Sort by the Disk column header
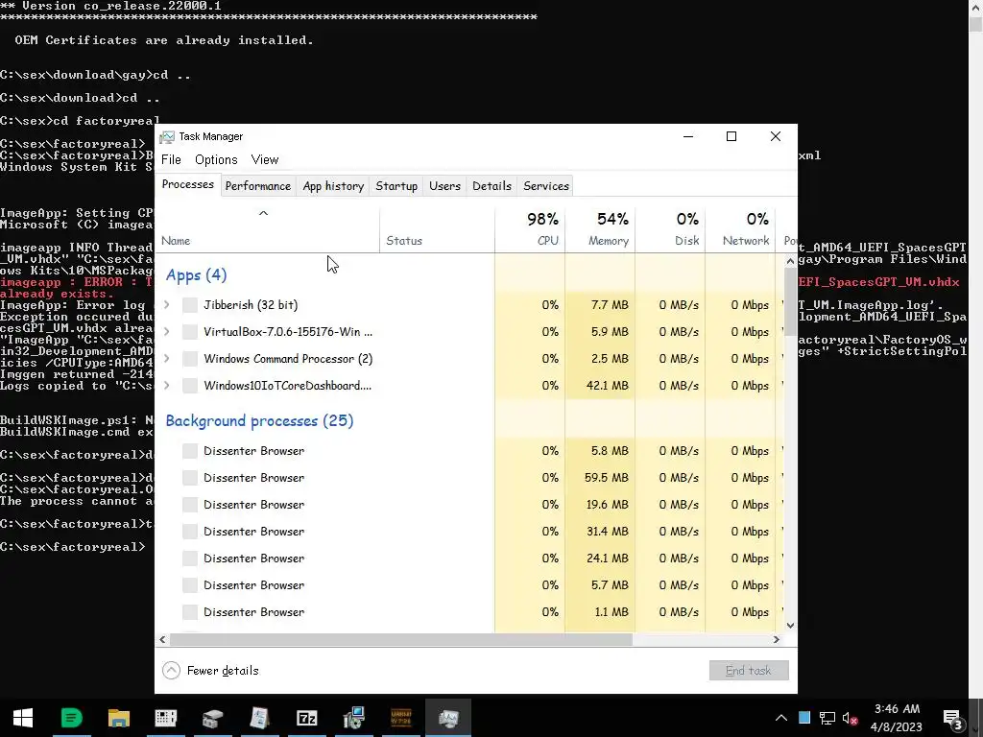Image resolution: width=983 pixels, height=737 pixels. click(x=670, y=229)
